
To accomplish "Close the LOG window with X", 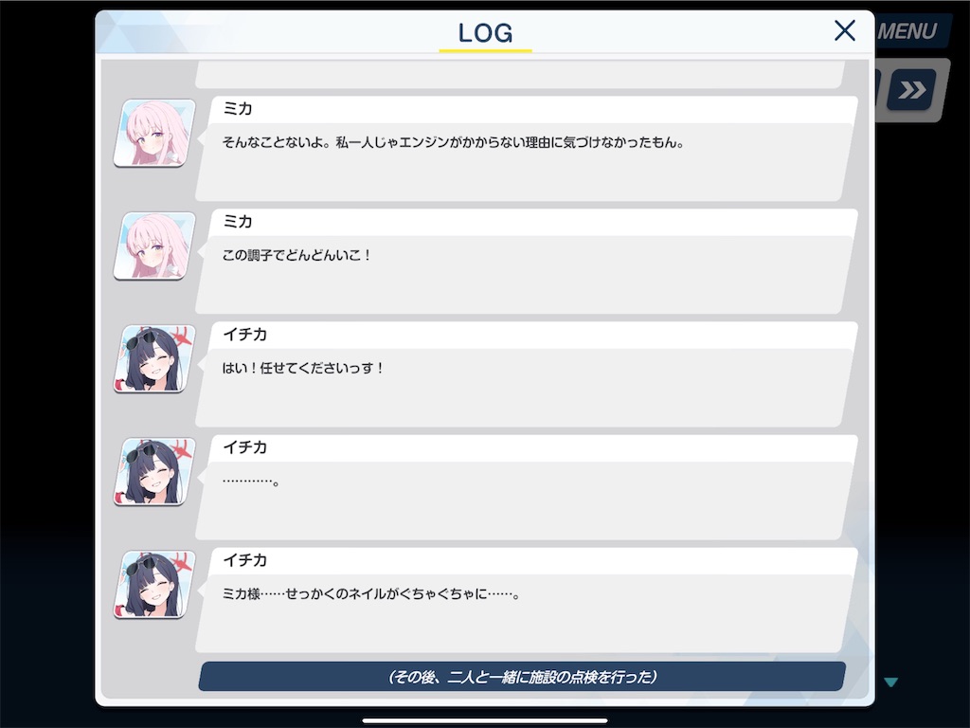I will tap(844, 30).
